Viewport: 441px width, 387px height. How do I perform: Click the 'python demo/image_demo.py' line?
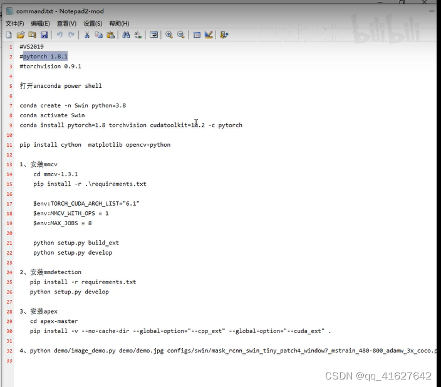(228, 351)
